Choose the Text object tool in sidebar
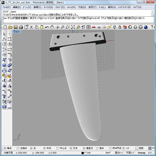The height and width of the screenshot is (156, 156). coord(4,97)
